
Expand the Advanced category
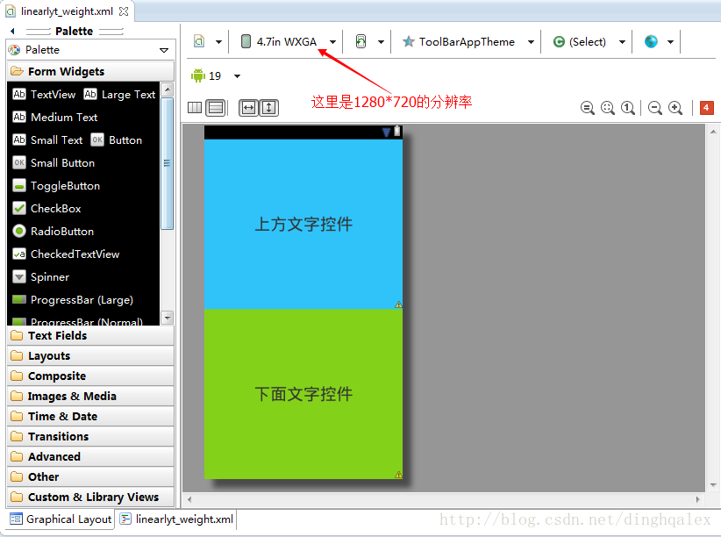[x=90, y=456]
